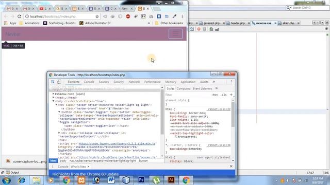Switch to the slider.php editor tab

[288, 23]
